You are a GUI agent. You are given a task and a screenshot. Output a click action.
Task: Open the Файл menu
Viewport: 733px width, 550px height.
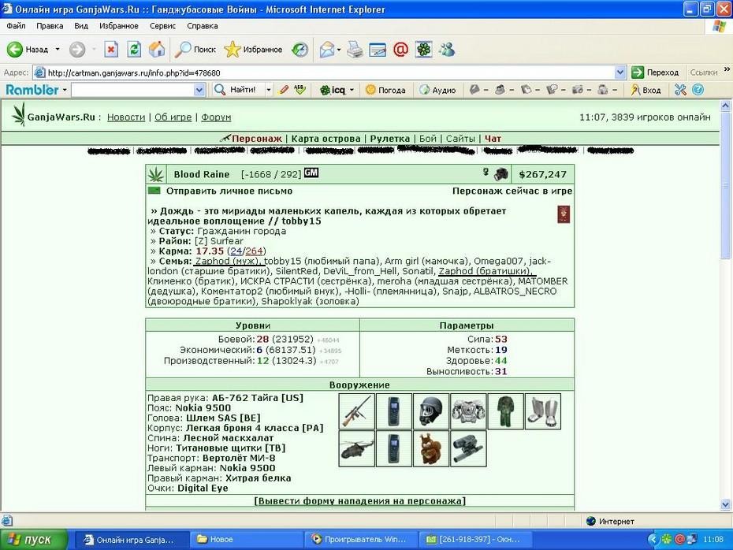(x=16, y=26)
